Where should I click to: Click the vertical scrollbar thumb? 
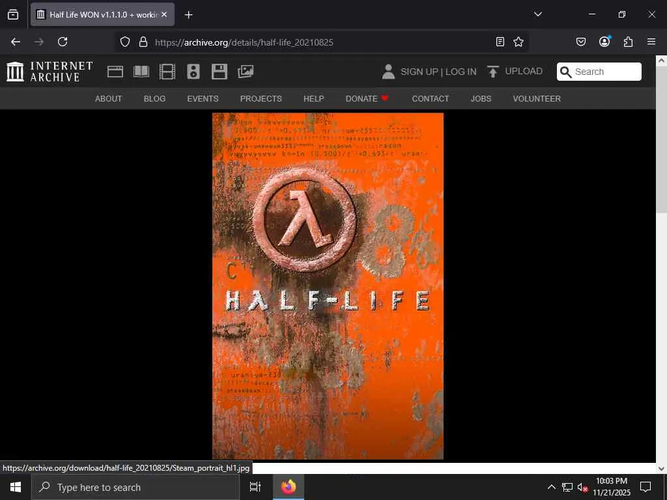tap(662, 139)
